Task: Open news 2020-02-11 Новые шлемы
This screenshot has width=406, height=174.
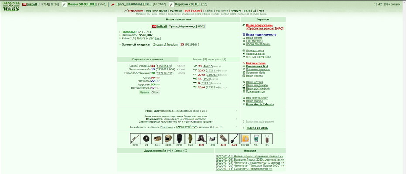Action: pos(249,156)
